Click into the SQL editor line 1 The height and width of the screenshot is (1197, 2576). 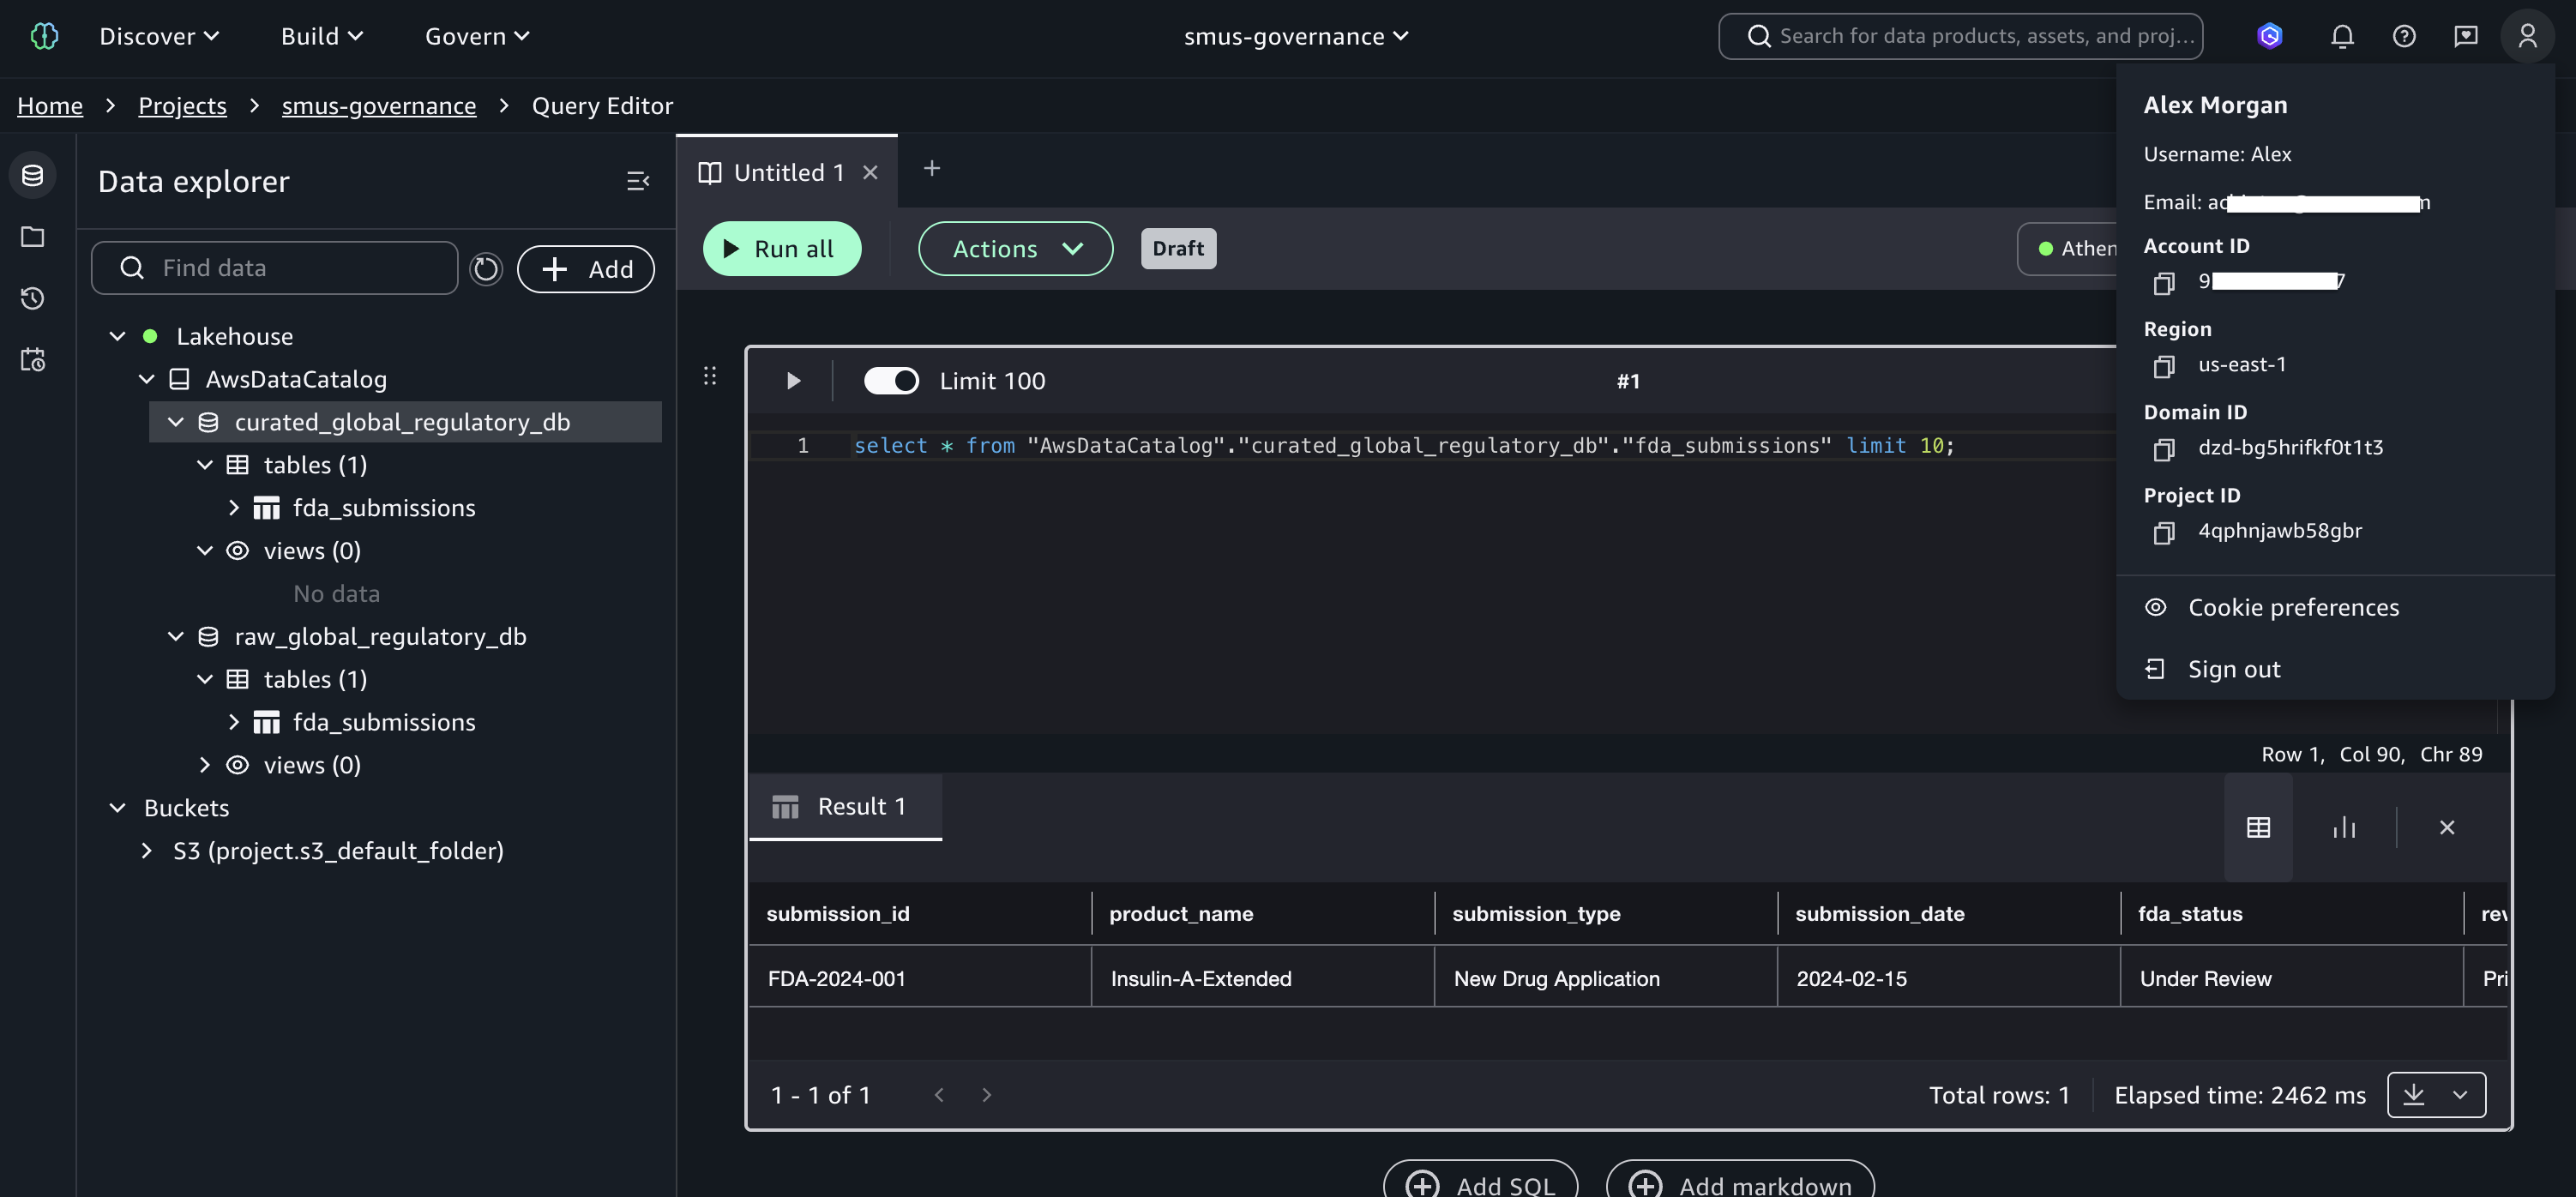(x=1403, y=446)
